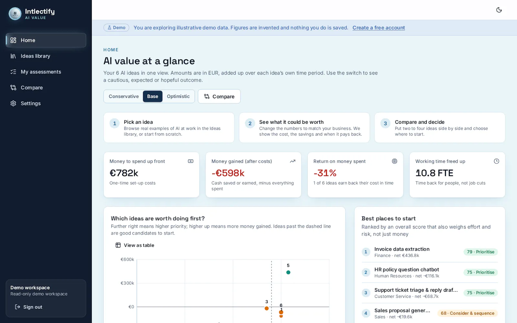Click the Ideas library books icon

[13, 56]
